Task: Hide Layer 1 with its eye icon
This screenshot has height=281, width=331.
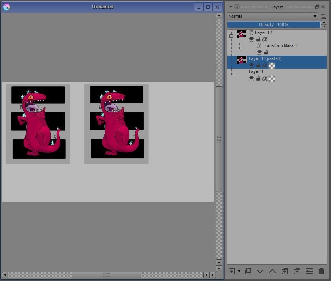Action: (251, 79)
